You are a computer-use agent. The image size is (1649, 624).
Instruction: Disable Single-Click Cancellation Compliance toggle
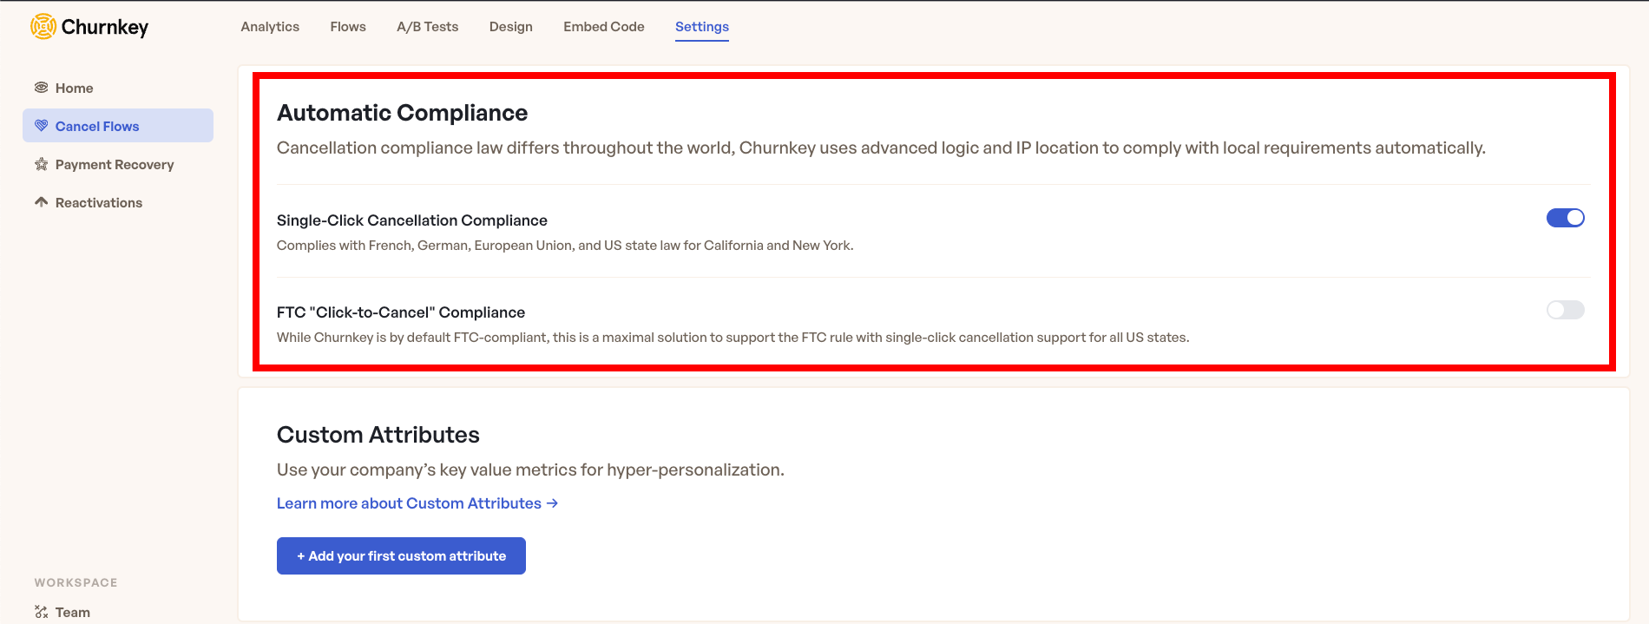1565,218
